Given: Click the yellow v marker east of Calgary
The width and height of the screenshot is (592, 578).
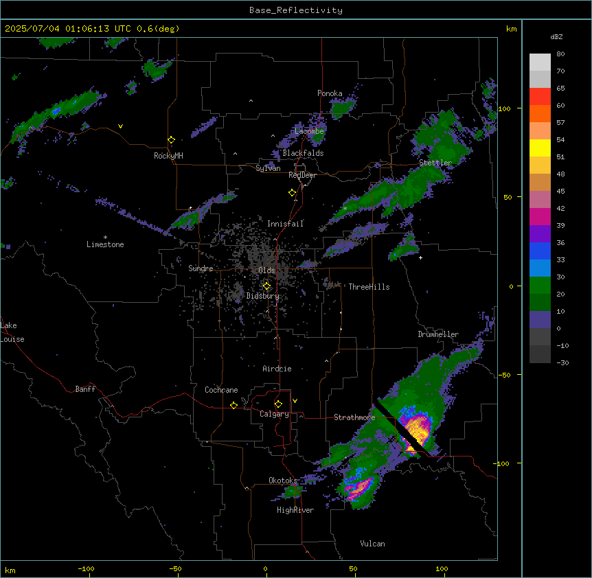Looking at the screenshot, I should pos(295,401).
